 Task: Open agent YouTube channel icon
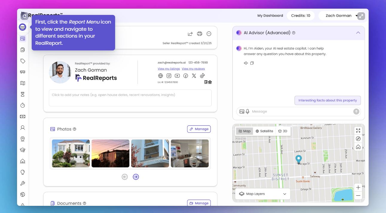click(x=177, y=76)
